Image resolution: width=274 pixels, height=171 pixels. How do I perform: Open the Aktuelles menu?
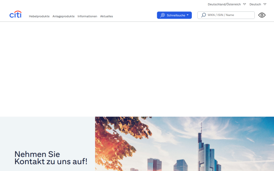tap(106, 16)
